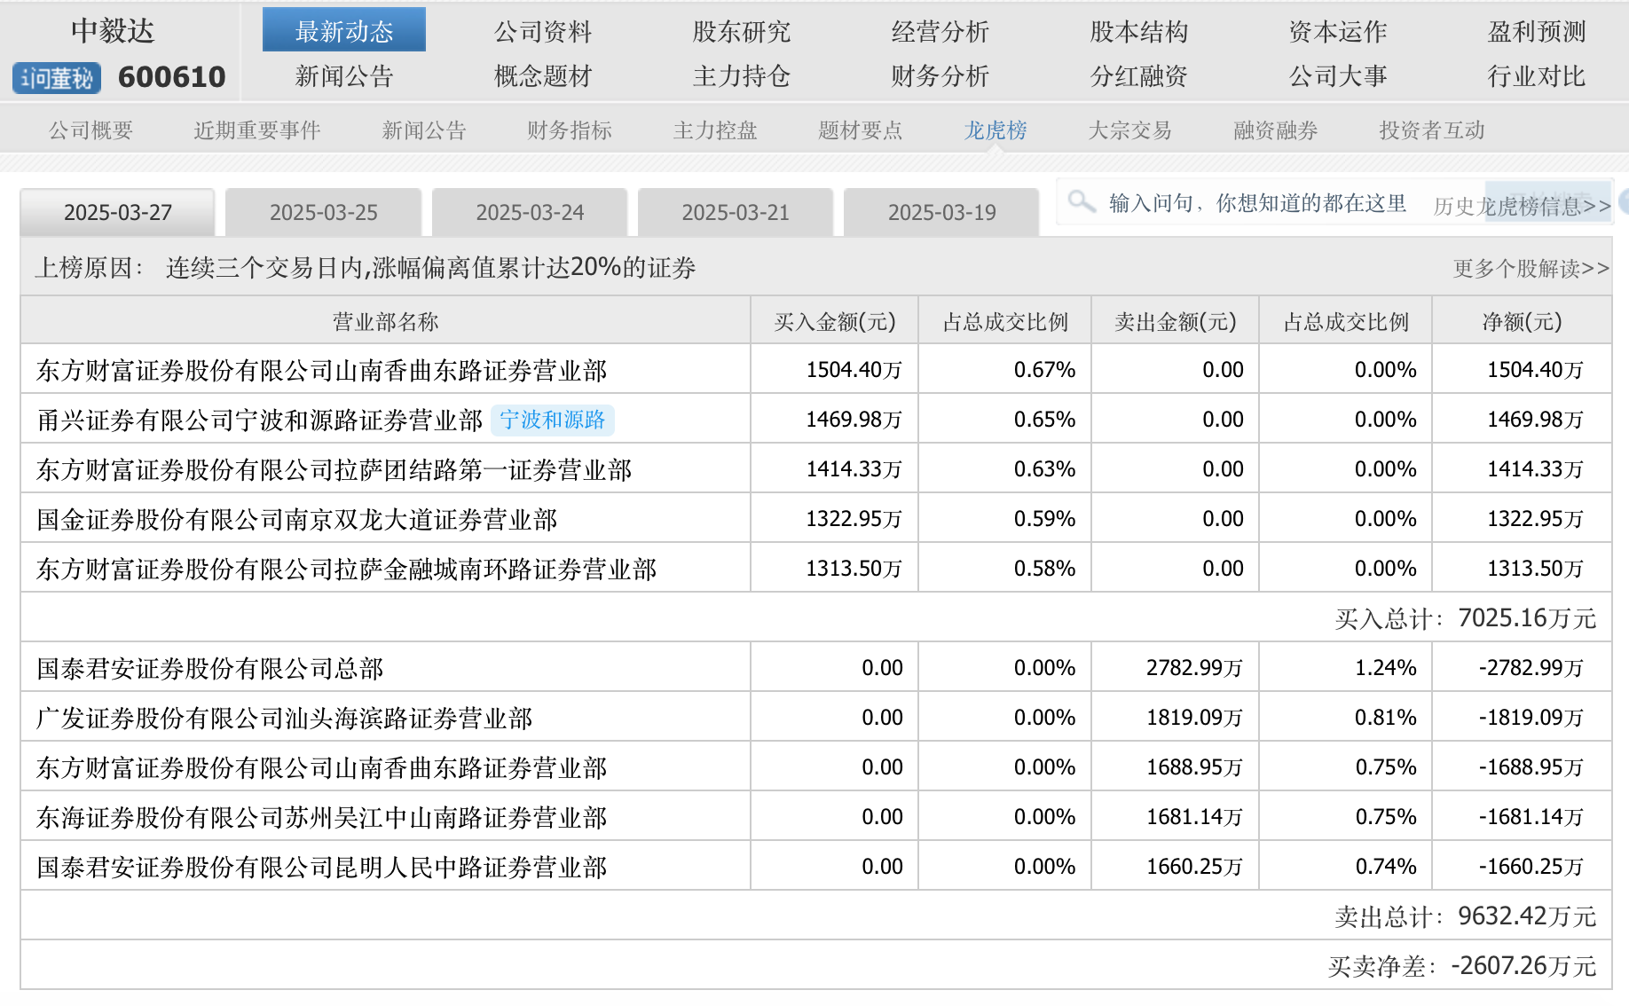This screenshot has width=1629, height=1006.
Task: Click the search magnifier icon
Action: (1081, 201)
